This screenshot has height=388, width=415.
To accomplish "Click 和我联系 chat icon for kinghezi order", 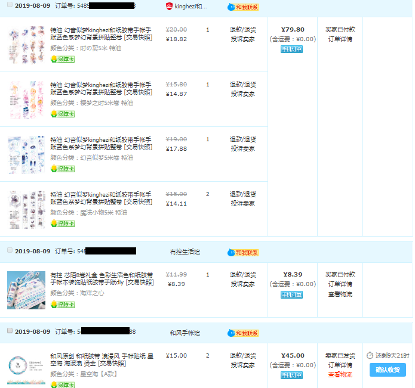I will 242,7.
